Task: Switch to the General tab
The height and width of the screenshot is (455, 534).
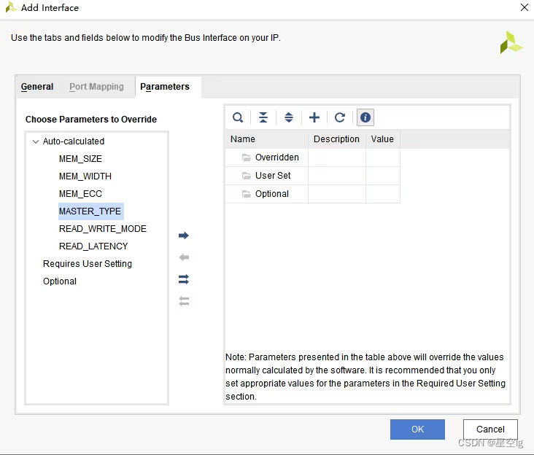Action: [x=37, y=87]
